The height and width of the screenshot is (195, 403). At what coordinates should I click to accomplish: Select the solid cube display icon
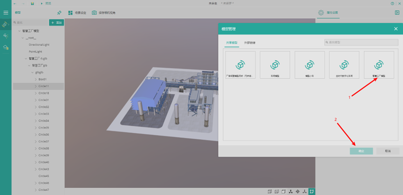(x=283, y=191)
